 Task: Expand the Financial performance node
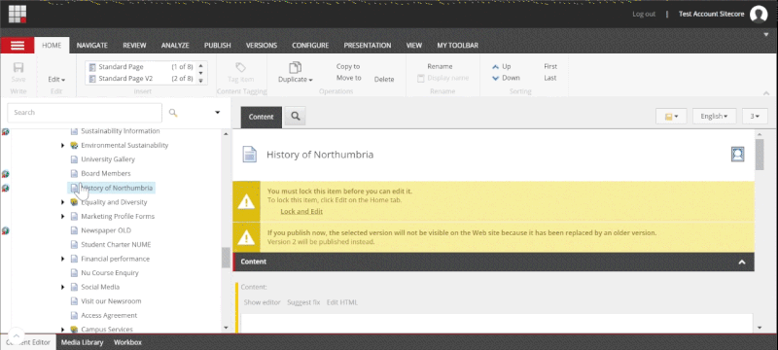[62, 259]
